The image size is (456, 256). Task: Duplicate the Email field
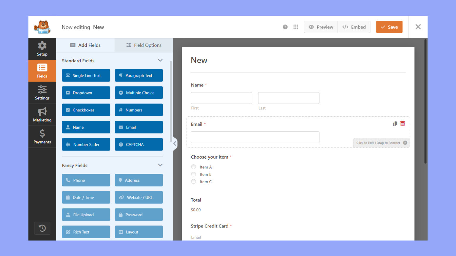coord(395,124)
